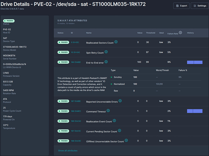
Task: Click the PASSED status badge in sidebar
Action: point(9,21)
